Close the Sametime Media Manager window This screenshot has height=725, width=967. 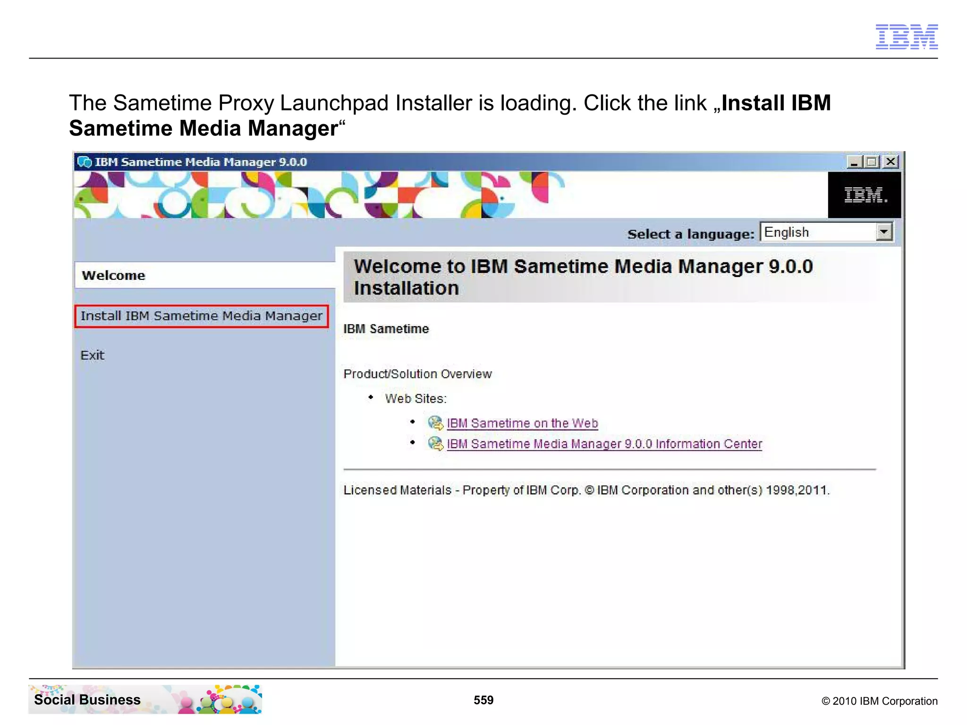[890, 162]
